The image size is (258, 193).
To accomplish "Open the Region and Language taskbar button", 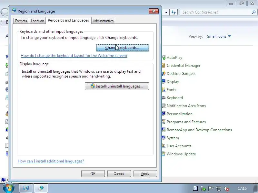I will [x=41, y=188].
